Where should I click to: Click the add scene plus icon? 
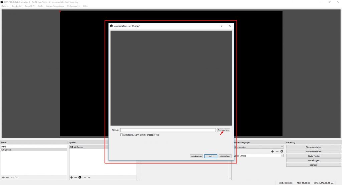click(x=3, y=177)
